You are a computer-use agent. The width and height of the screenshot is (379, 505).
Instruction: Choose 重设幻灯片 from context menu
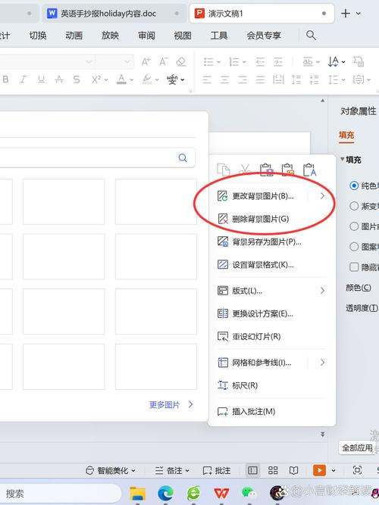point(256,337)
